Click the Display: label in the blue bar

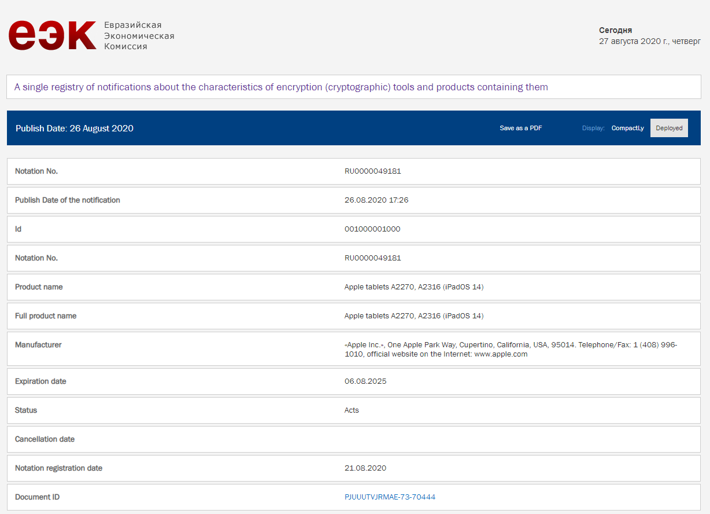click(593, 128)
